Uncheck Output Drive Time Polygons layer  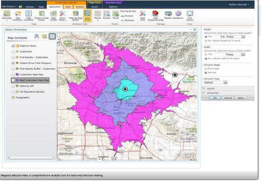13,63
